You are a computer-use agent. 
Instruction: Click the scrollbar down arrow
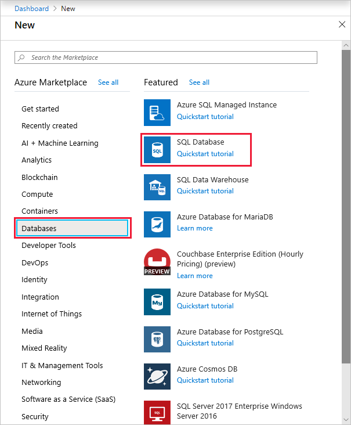pyautogui.click(x=346, y=420)
